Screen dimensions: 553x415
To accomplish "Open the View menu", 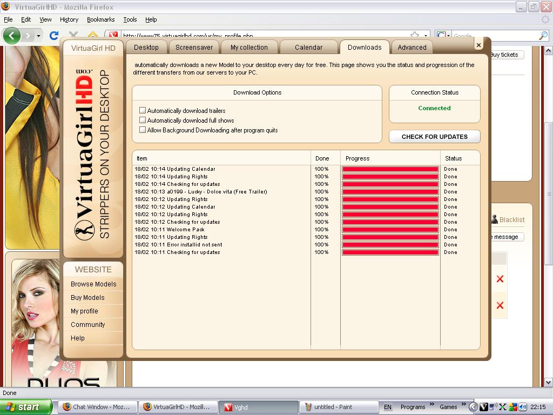I will click(45, 19).
